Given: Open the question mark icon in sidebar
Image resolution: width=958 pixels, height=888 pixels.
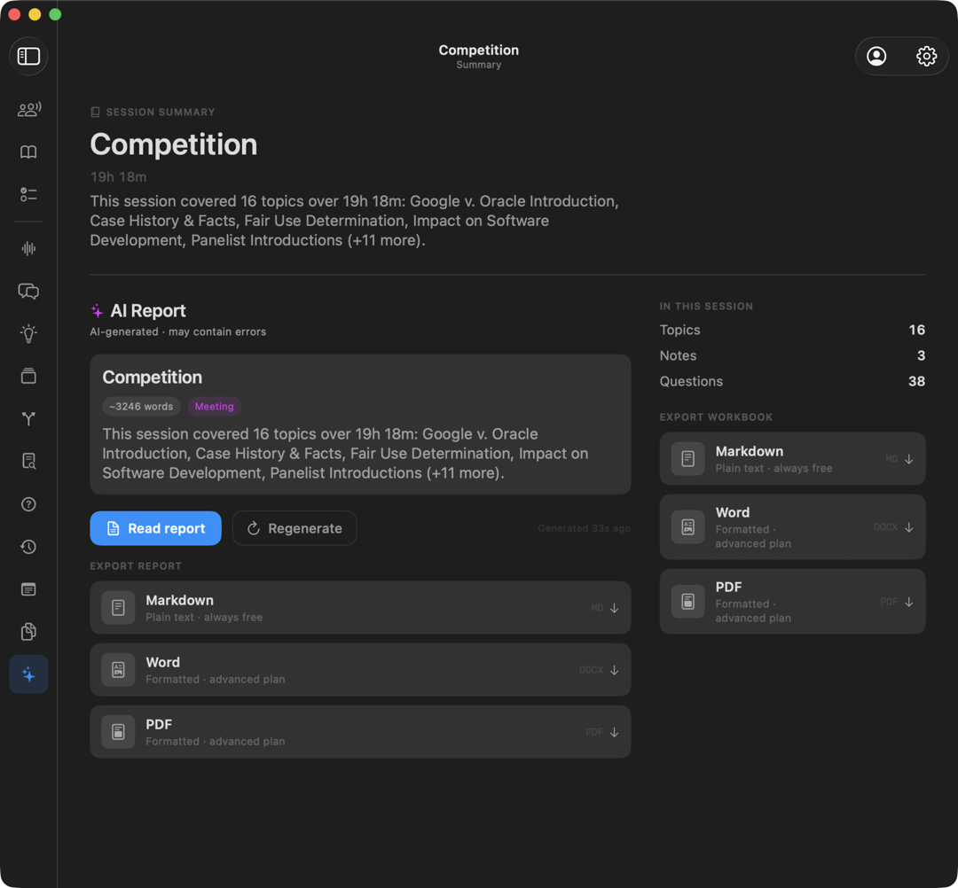Looking at the screenshot, I should click(x=28, y=504).
